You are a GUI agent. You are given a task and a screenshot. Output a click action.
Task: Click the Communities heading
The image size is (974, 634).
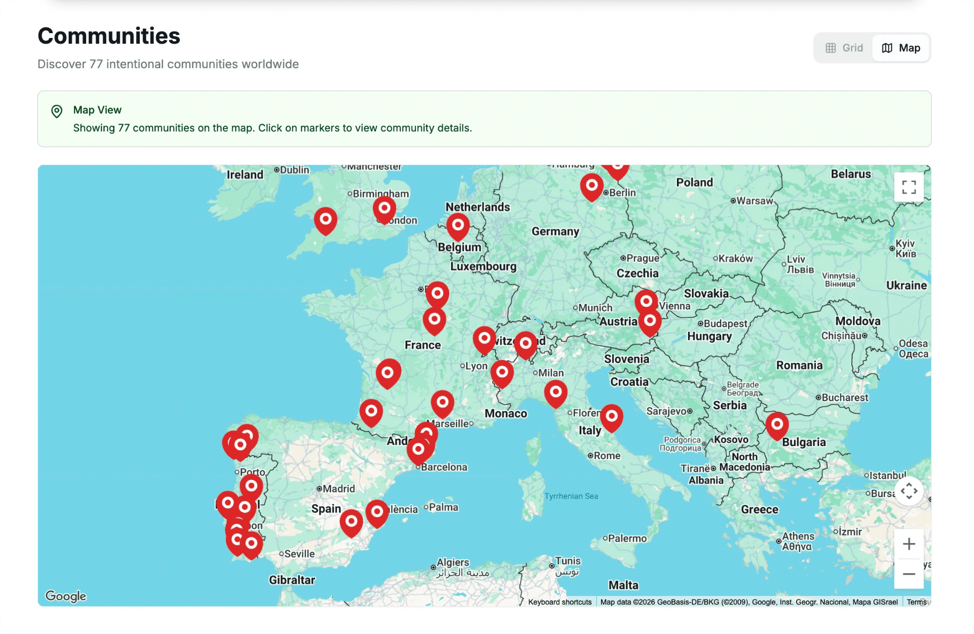coord(109,36)
